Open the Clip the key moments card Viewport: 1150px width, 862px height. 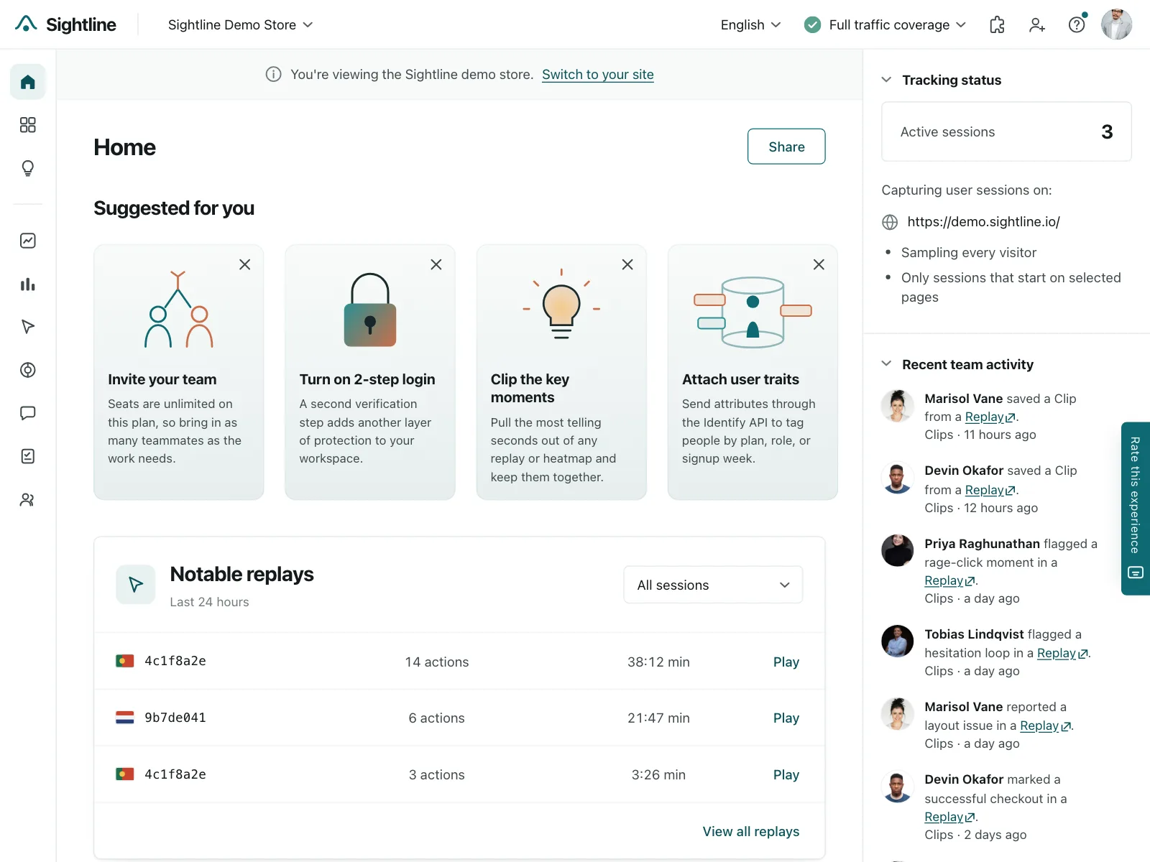coord(561,372)
